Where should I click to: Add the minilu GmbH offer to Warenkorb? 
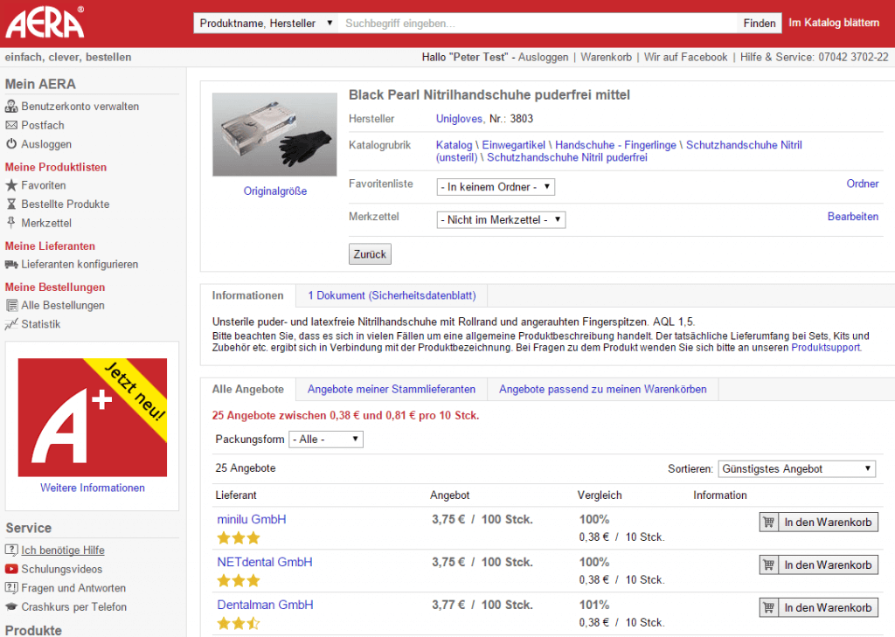coord(819,523)
